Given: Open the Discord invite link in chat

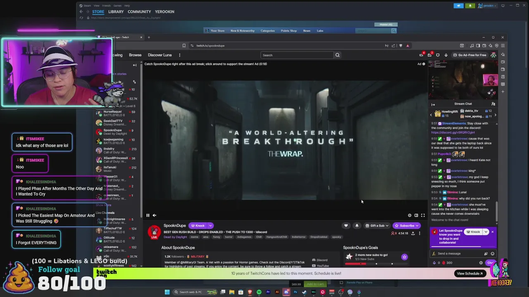Looking at the screenshot, I should point(453,132).
